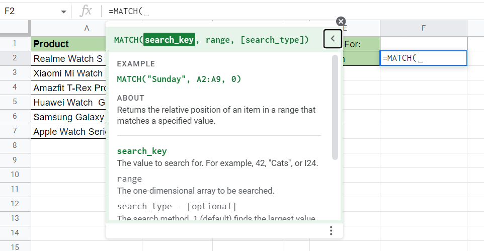The width and height of the screenshot is (484, 251).
Task: Click the example MATCH("Sunday", A2:A9, 0)
Action: tap(179, 79)
